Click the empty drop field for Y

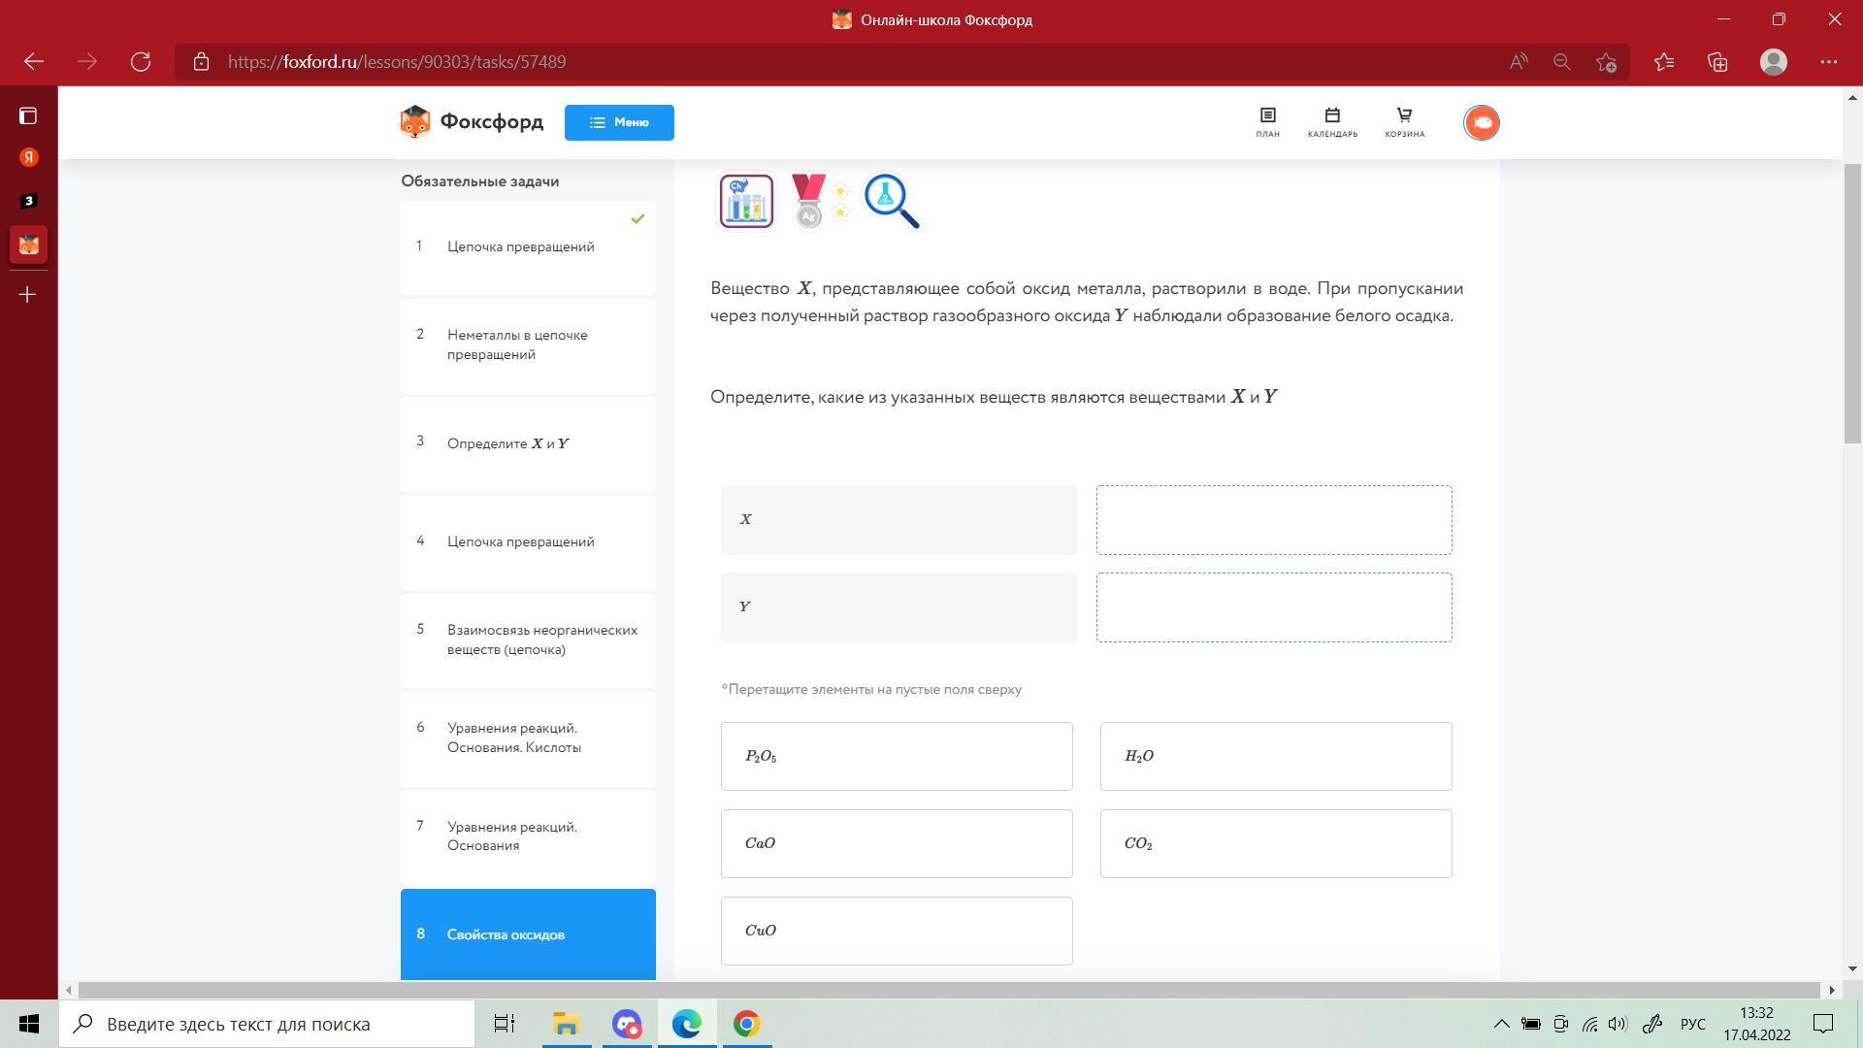point(1274,607)
